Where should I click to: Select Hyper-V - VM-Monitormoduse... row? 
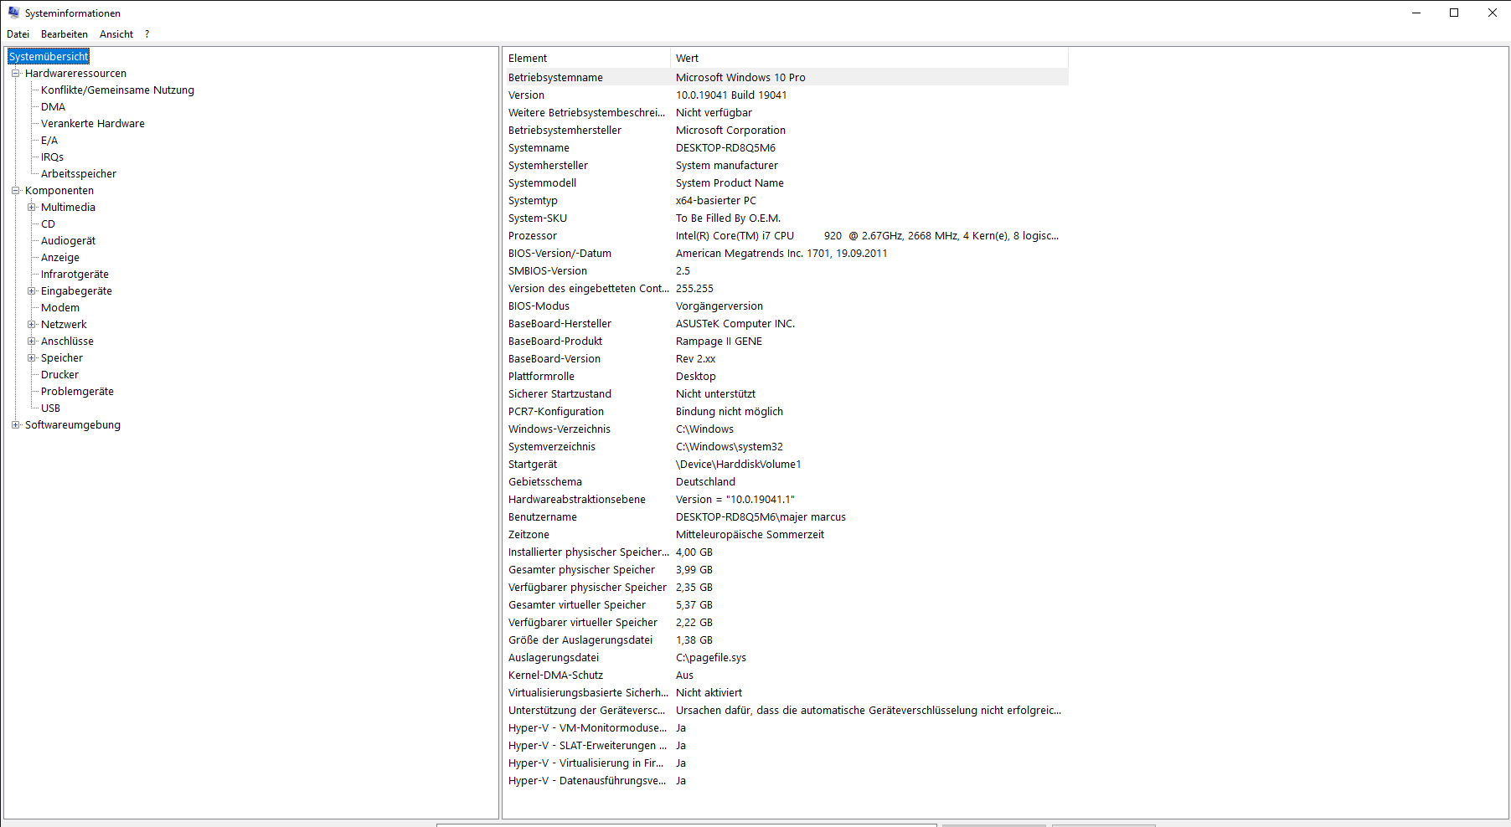point(786,727)
